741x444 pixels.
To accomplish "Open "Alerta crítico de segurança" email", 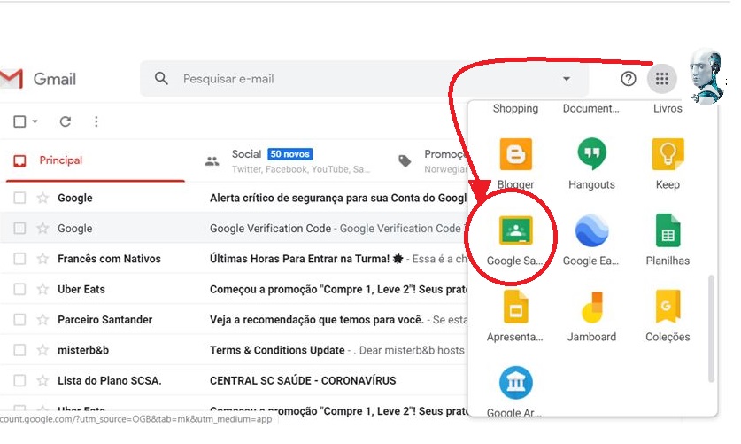I will tap(338, 198).
